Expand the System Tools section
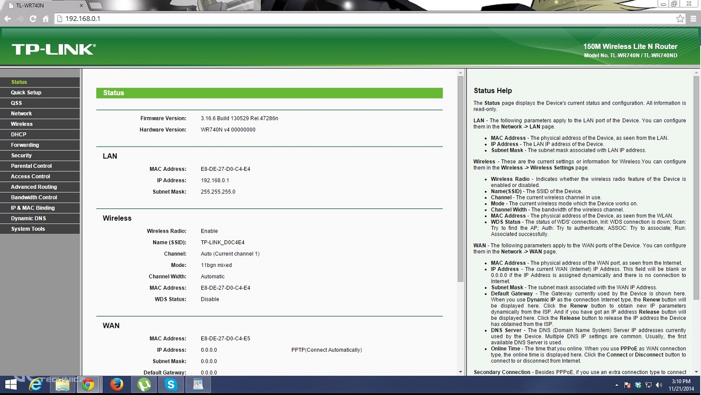 (x=28, y=229)
